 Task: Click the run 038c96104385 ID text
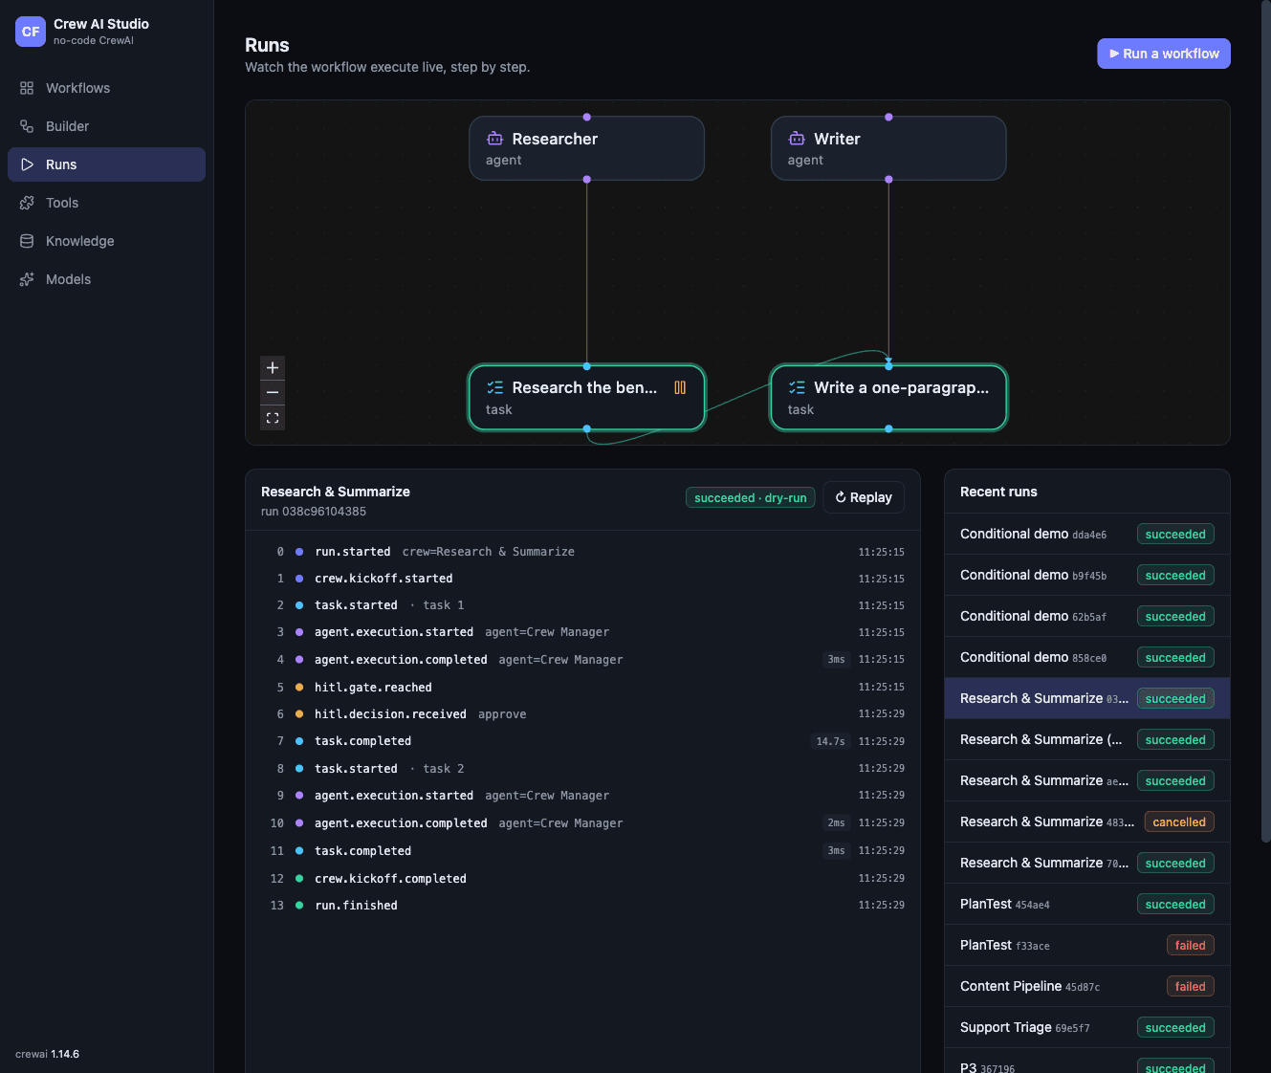click(314, 512)
